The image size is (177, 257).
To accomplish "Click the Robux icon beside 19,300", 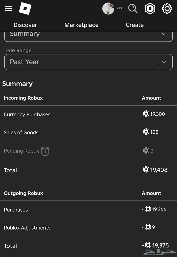I will (x=146, y=114).
